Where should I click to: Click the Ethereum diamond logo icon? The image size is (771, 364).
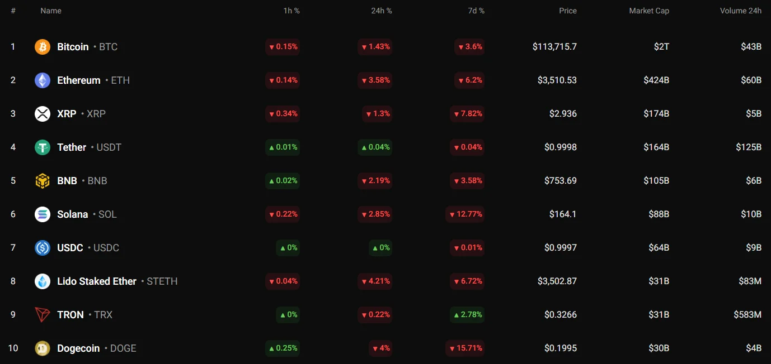[43, 80]
